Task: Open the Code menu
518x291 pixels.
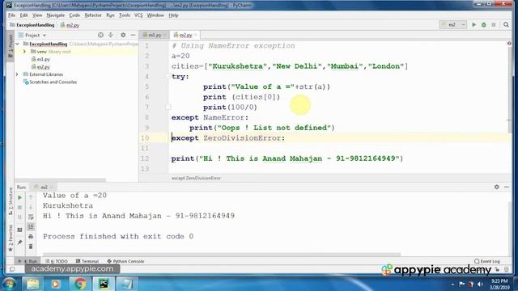Action: coord(74,15)
